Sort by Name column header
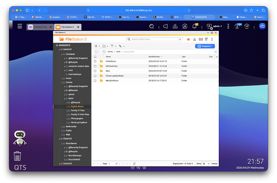The width and height of the screenshot is (277, 183). point(108,57)
